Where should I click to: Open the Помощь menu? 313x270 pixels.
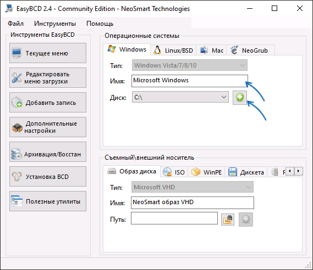[100, 24]
